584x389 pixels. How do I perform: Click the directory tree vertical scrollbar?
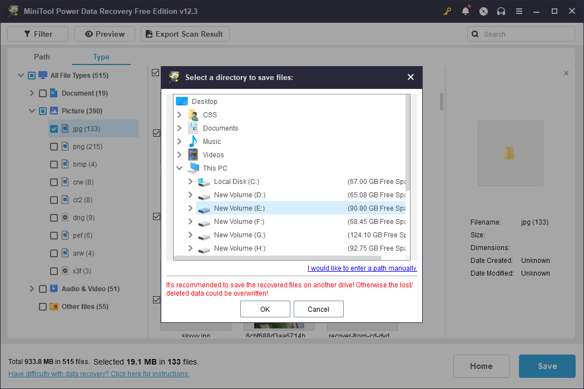[x=408, y=143]
